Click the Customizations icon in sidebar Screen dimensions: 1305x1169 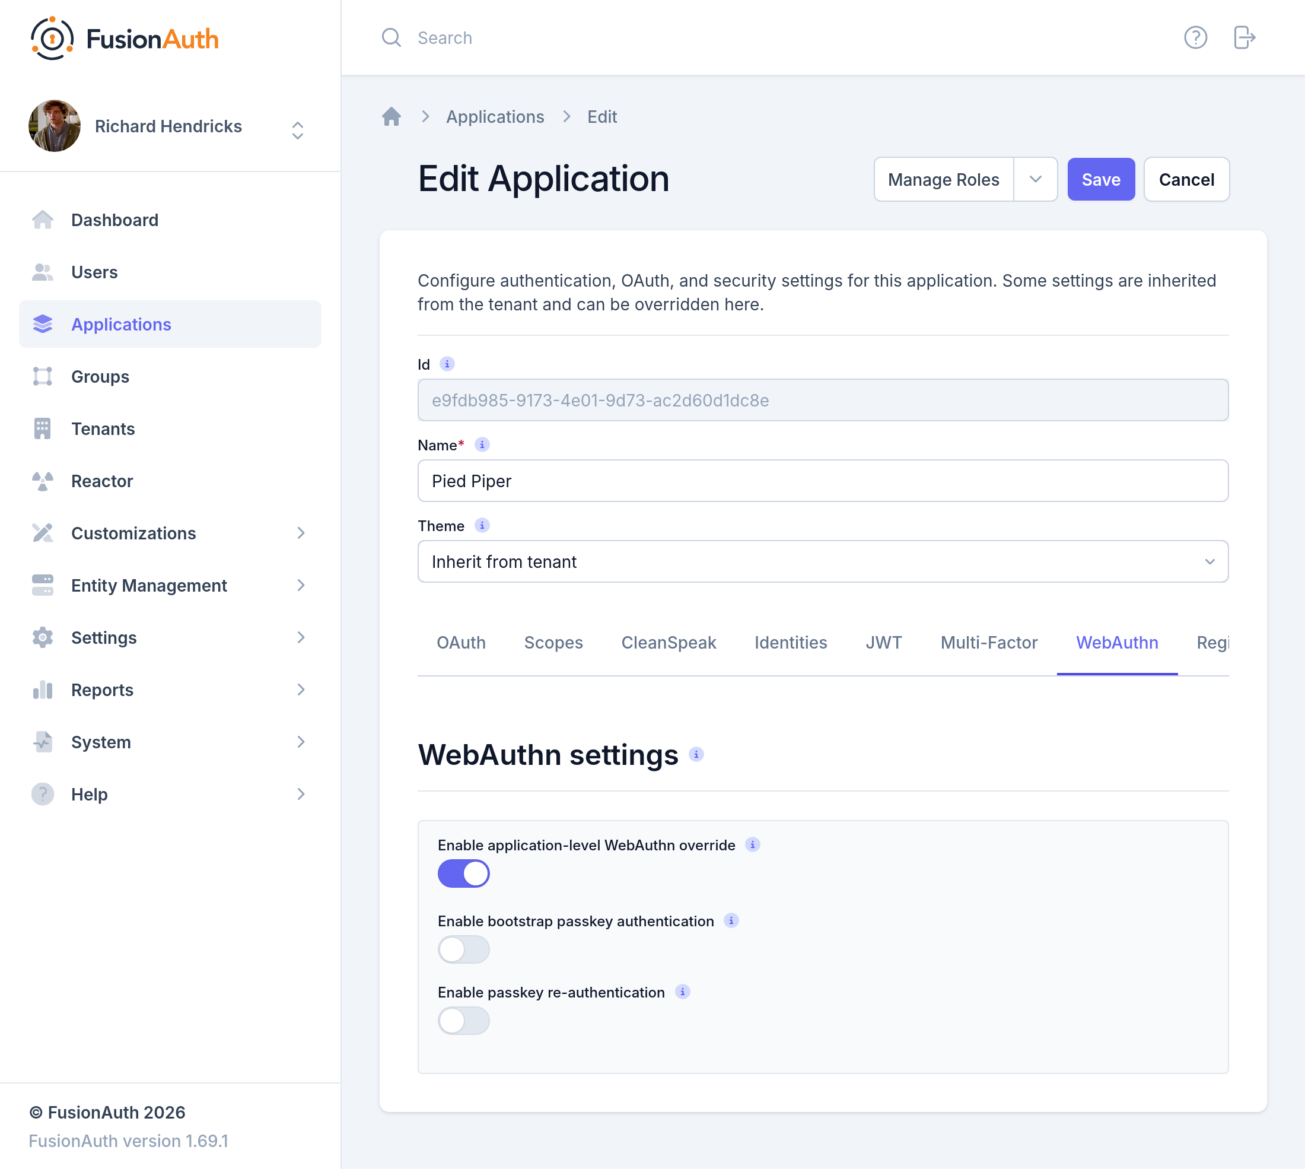coord(42,533)
